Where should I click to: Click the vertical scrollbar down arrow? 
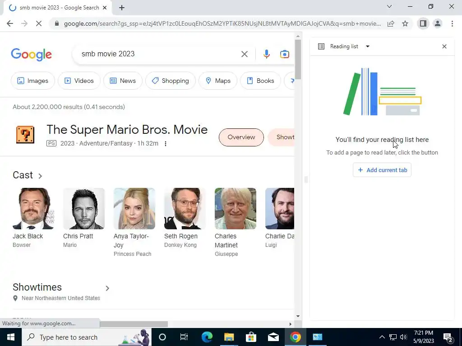(298, 316)
